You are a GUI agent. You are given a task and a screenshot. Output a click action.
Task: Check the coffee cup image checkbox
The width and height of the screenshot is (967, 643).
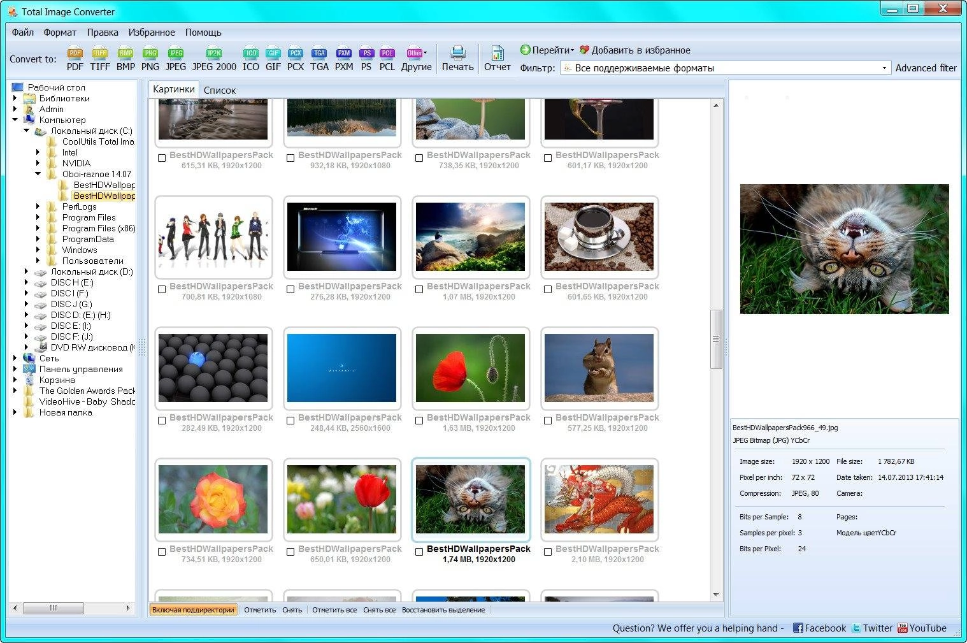[x=548, y=289]
